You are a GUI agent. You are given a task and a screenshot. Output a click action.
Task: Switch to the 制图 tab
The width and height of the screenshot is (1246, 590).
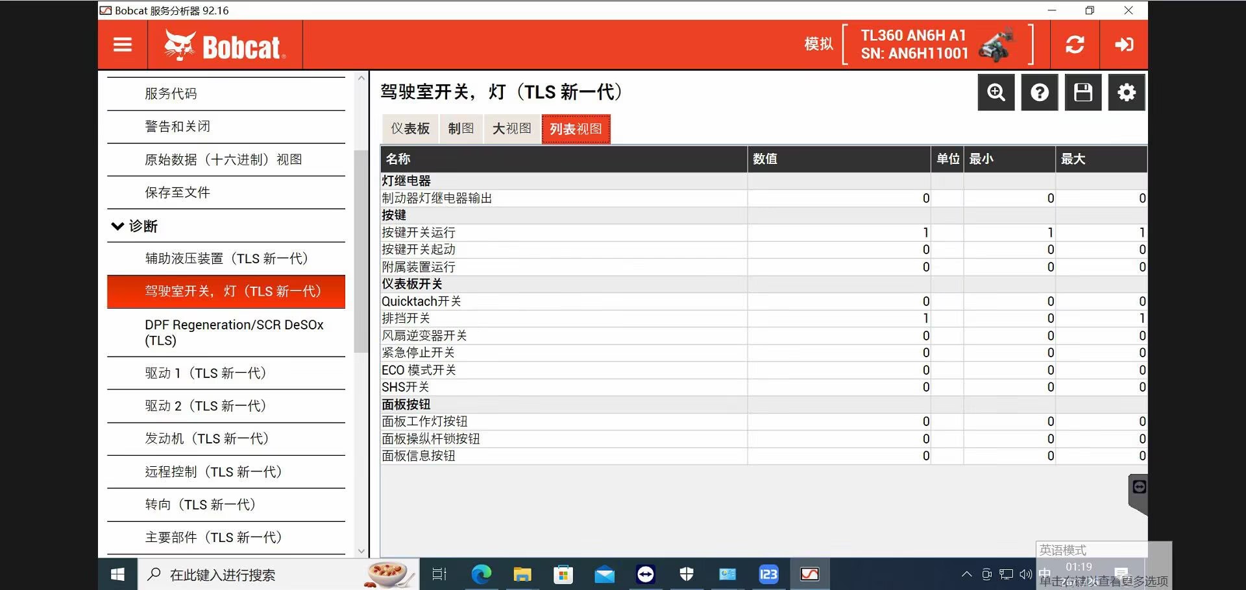tap(461, 129)
